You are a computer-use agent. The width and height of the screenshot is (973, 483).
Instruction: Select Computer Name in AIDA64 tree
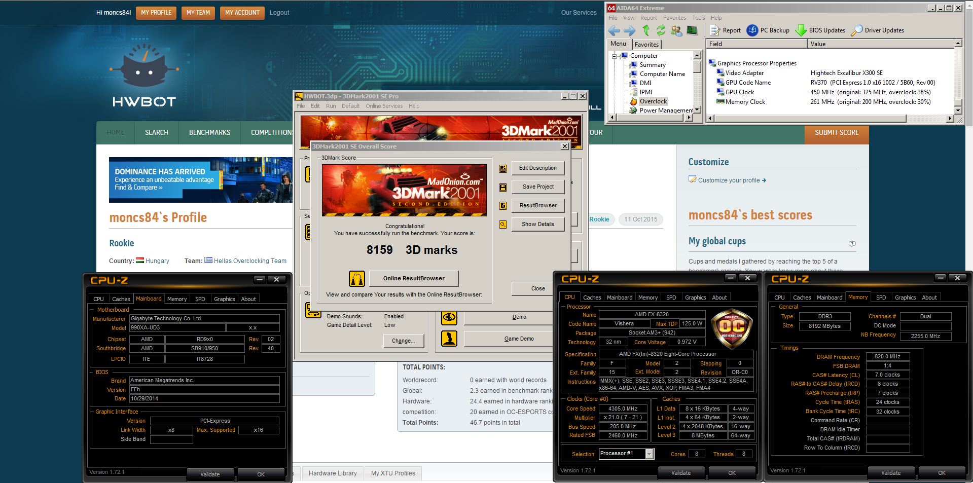[x=662, y=74]
